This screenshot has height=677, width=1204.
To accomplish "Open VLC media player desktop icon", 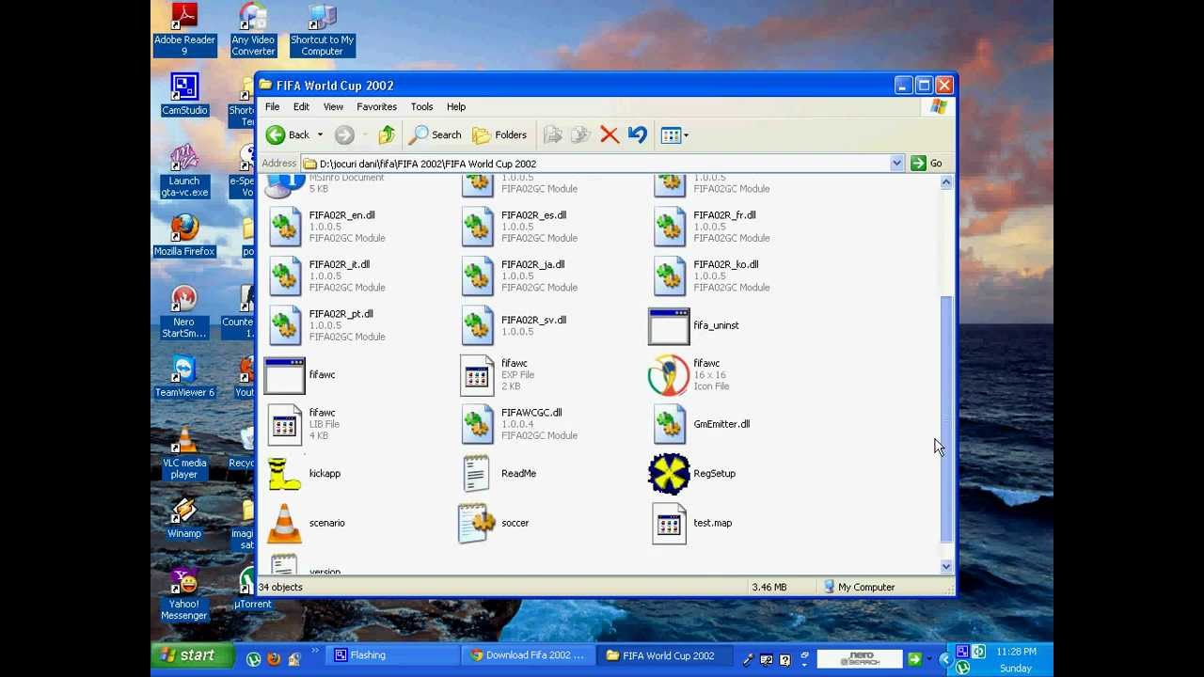I will [184, 453].
